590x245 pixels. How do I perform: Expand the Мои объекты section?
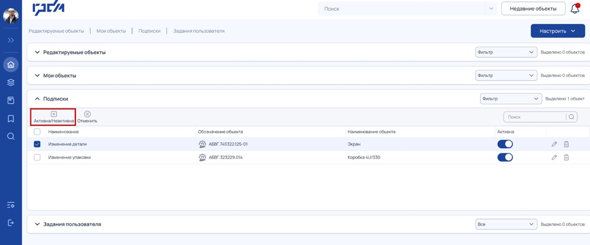tap(37, 75)
